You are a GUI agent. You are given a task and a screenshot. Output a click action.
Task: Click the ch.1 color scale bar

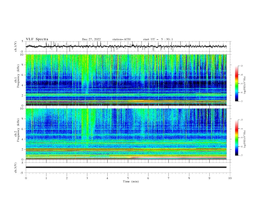236,84
